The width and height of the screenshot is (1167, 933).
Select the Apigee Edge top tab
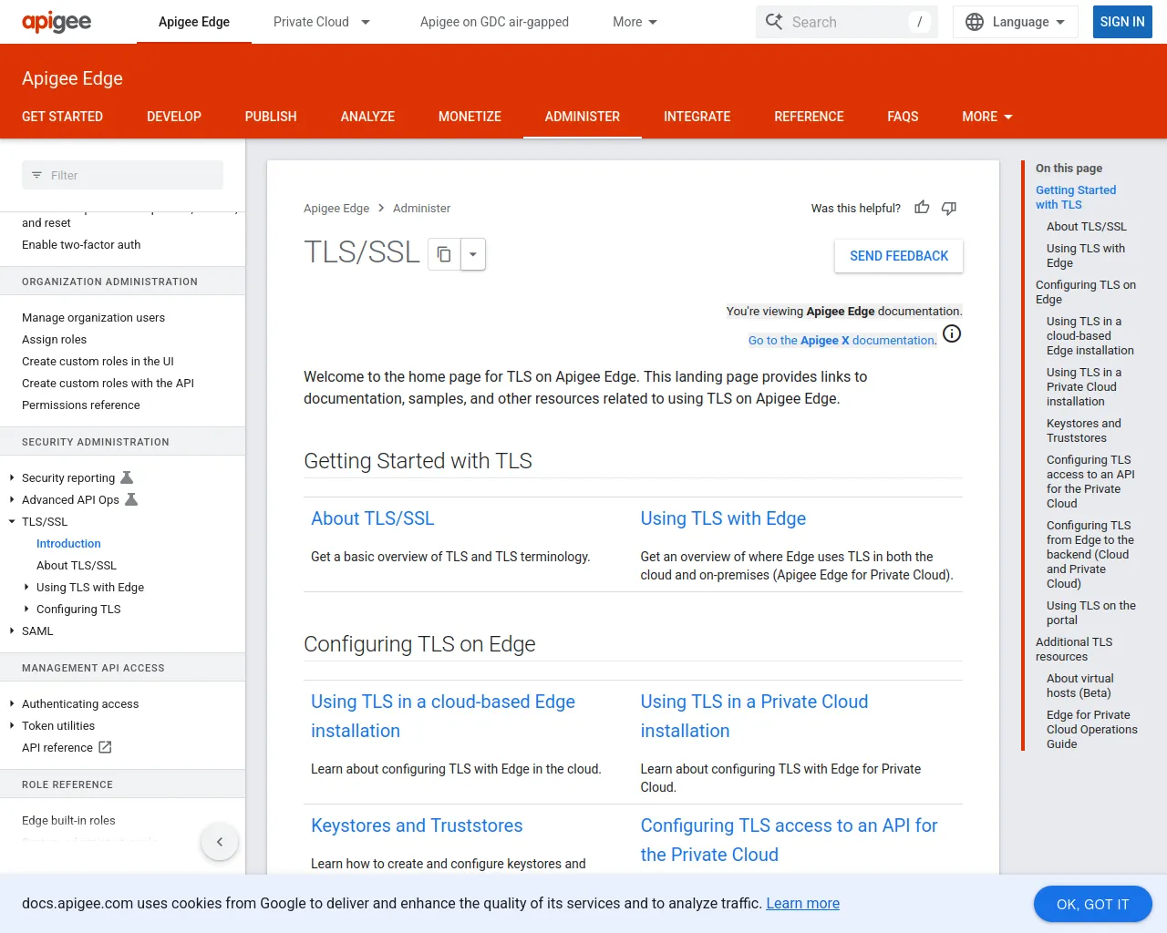(194, 22)
